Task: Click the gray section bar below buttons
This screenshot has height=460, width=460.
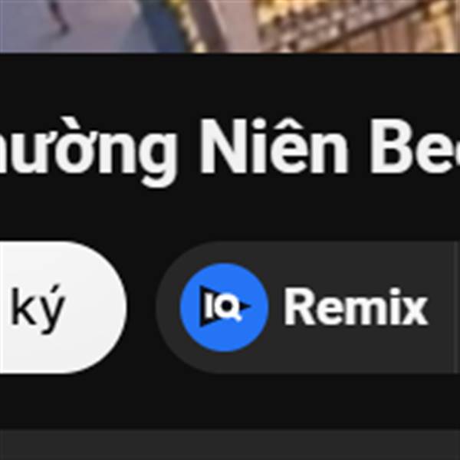Action: coord(230,444)
